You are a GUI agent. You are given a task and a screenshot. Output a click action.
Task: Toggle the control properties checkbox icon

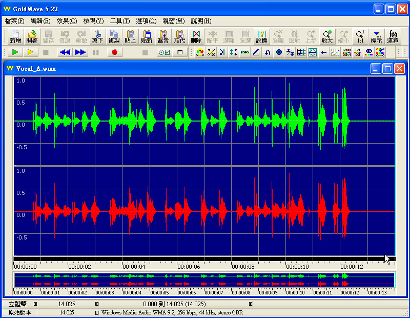coord(164,52)
